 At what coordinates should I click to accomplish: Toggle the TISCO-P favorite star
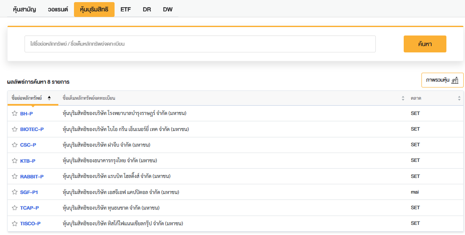(x=14, y=223)
